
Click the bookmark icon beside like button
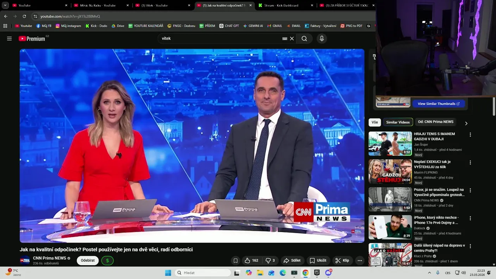tap(235, 260)
